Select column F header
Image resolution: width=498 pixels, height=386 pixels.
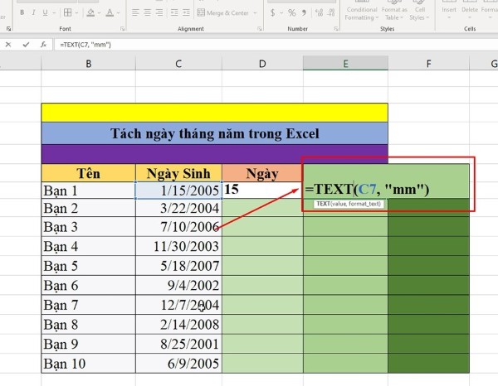coord(428,64)
